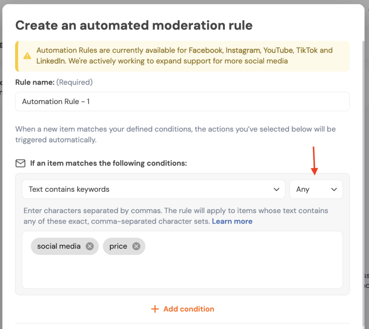Click the "Add condition" button label
The width and height of the screenshot is (369, 329).
pyautogui.click(x=188, y=309)
